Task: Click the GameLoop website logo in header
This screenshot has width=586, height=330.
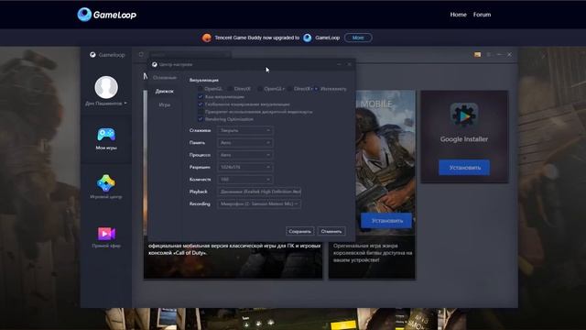Action: (107, 15)
